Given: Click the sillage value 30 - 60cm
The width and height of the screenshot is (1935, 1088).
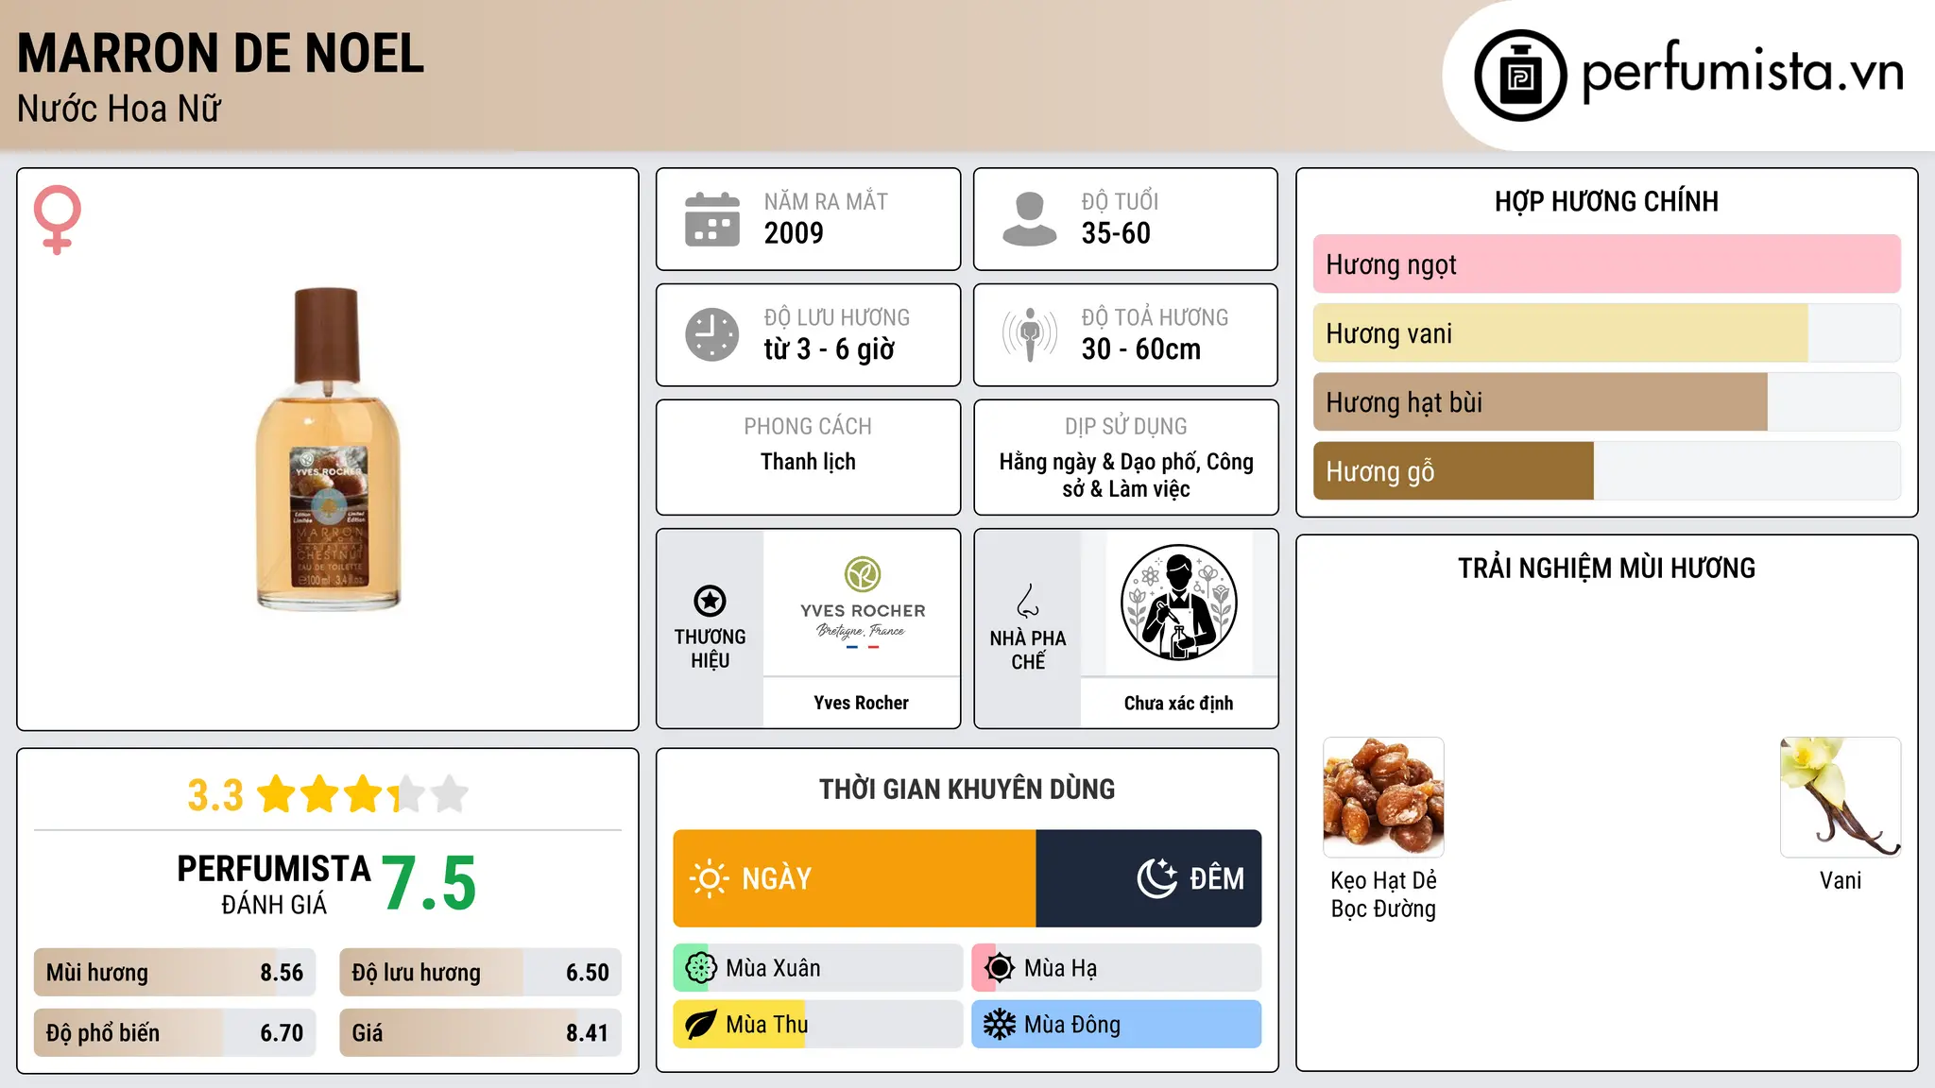Looking at the screenshot, I should click(x=1141, y=349).
